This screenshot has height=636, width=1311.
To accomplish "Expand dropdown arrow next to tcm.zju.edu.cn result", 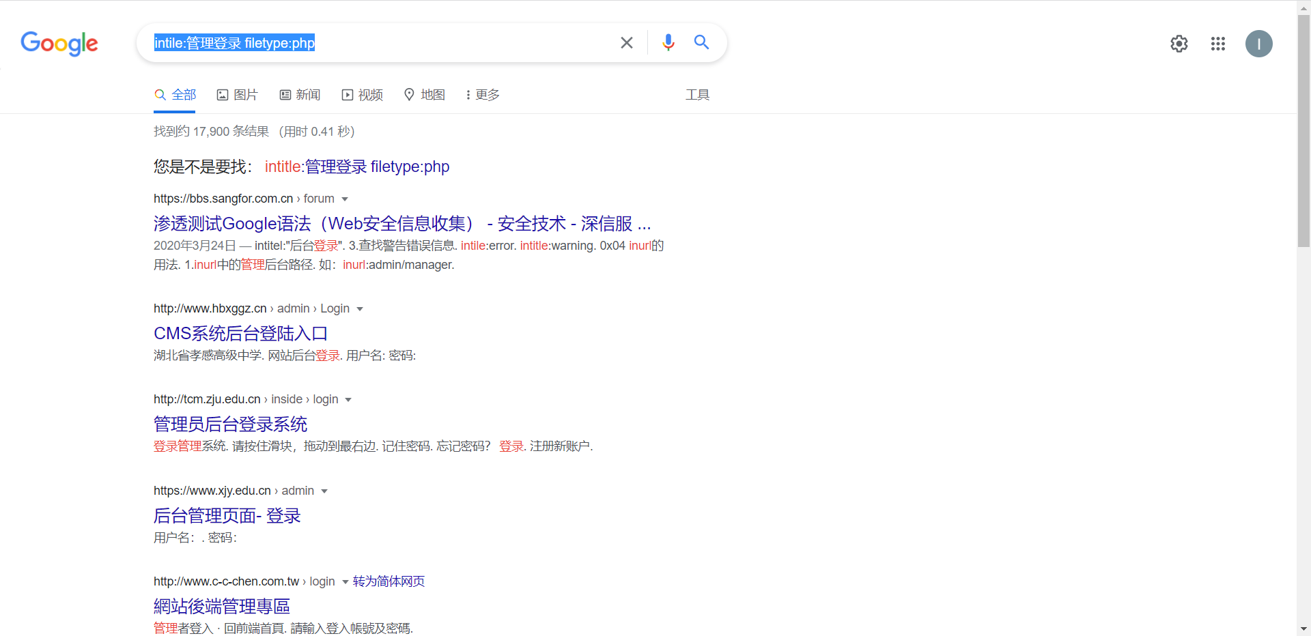I will point(348,400).
